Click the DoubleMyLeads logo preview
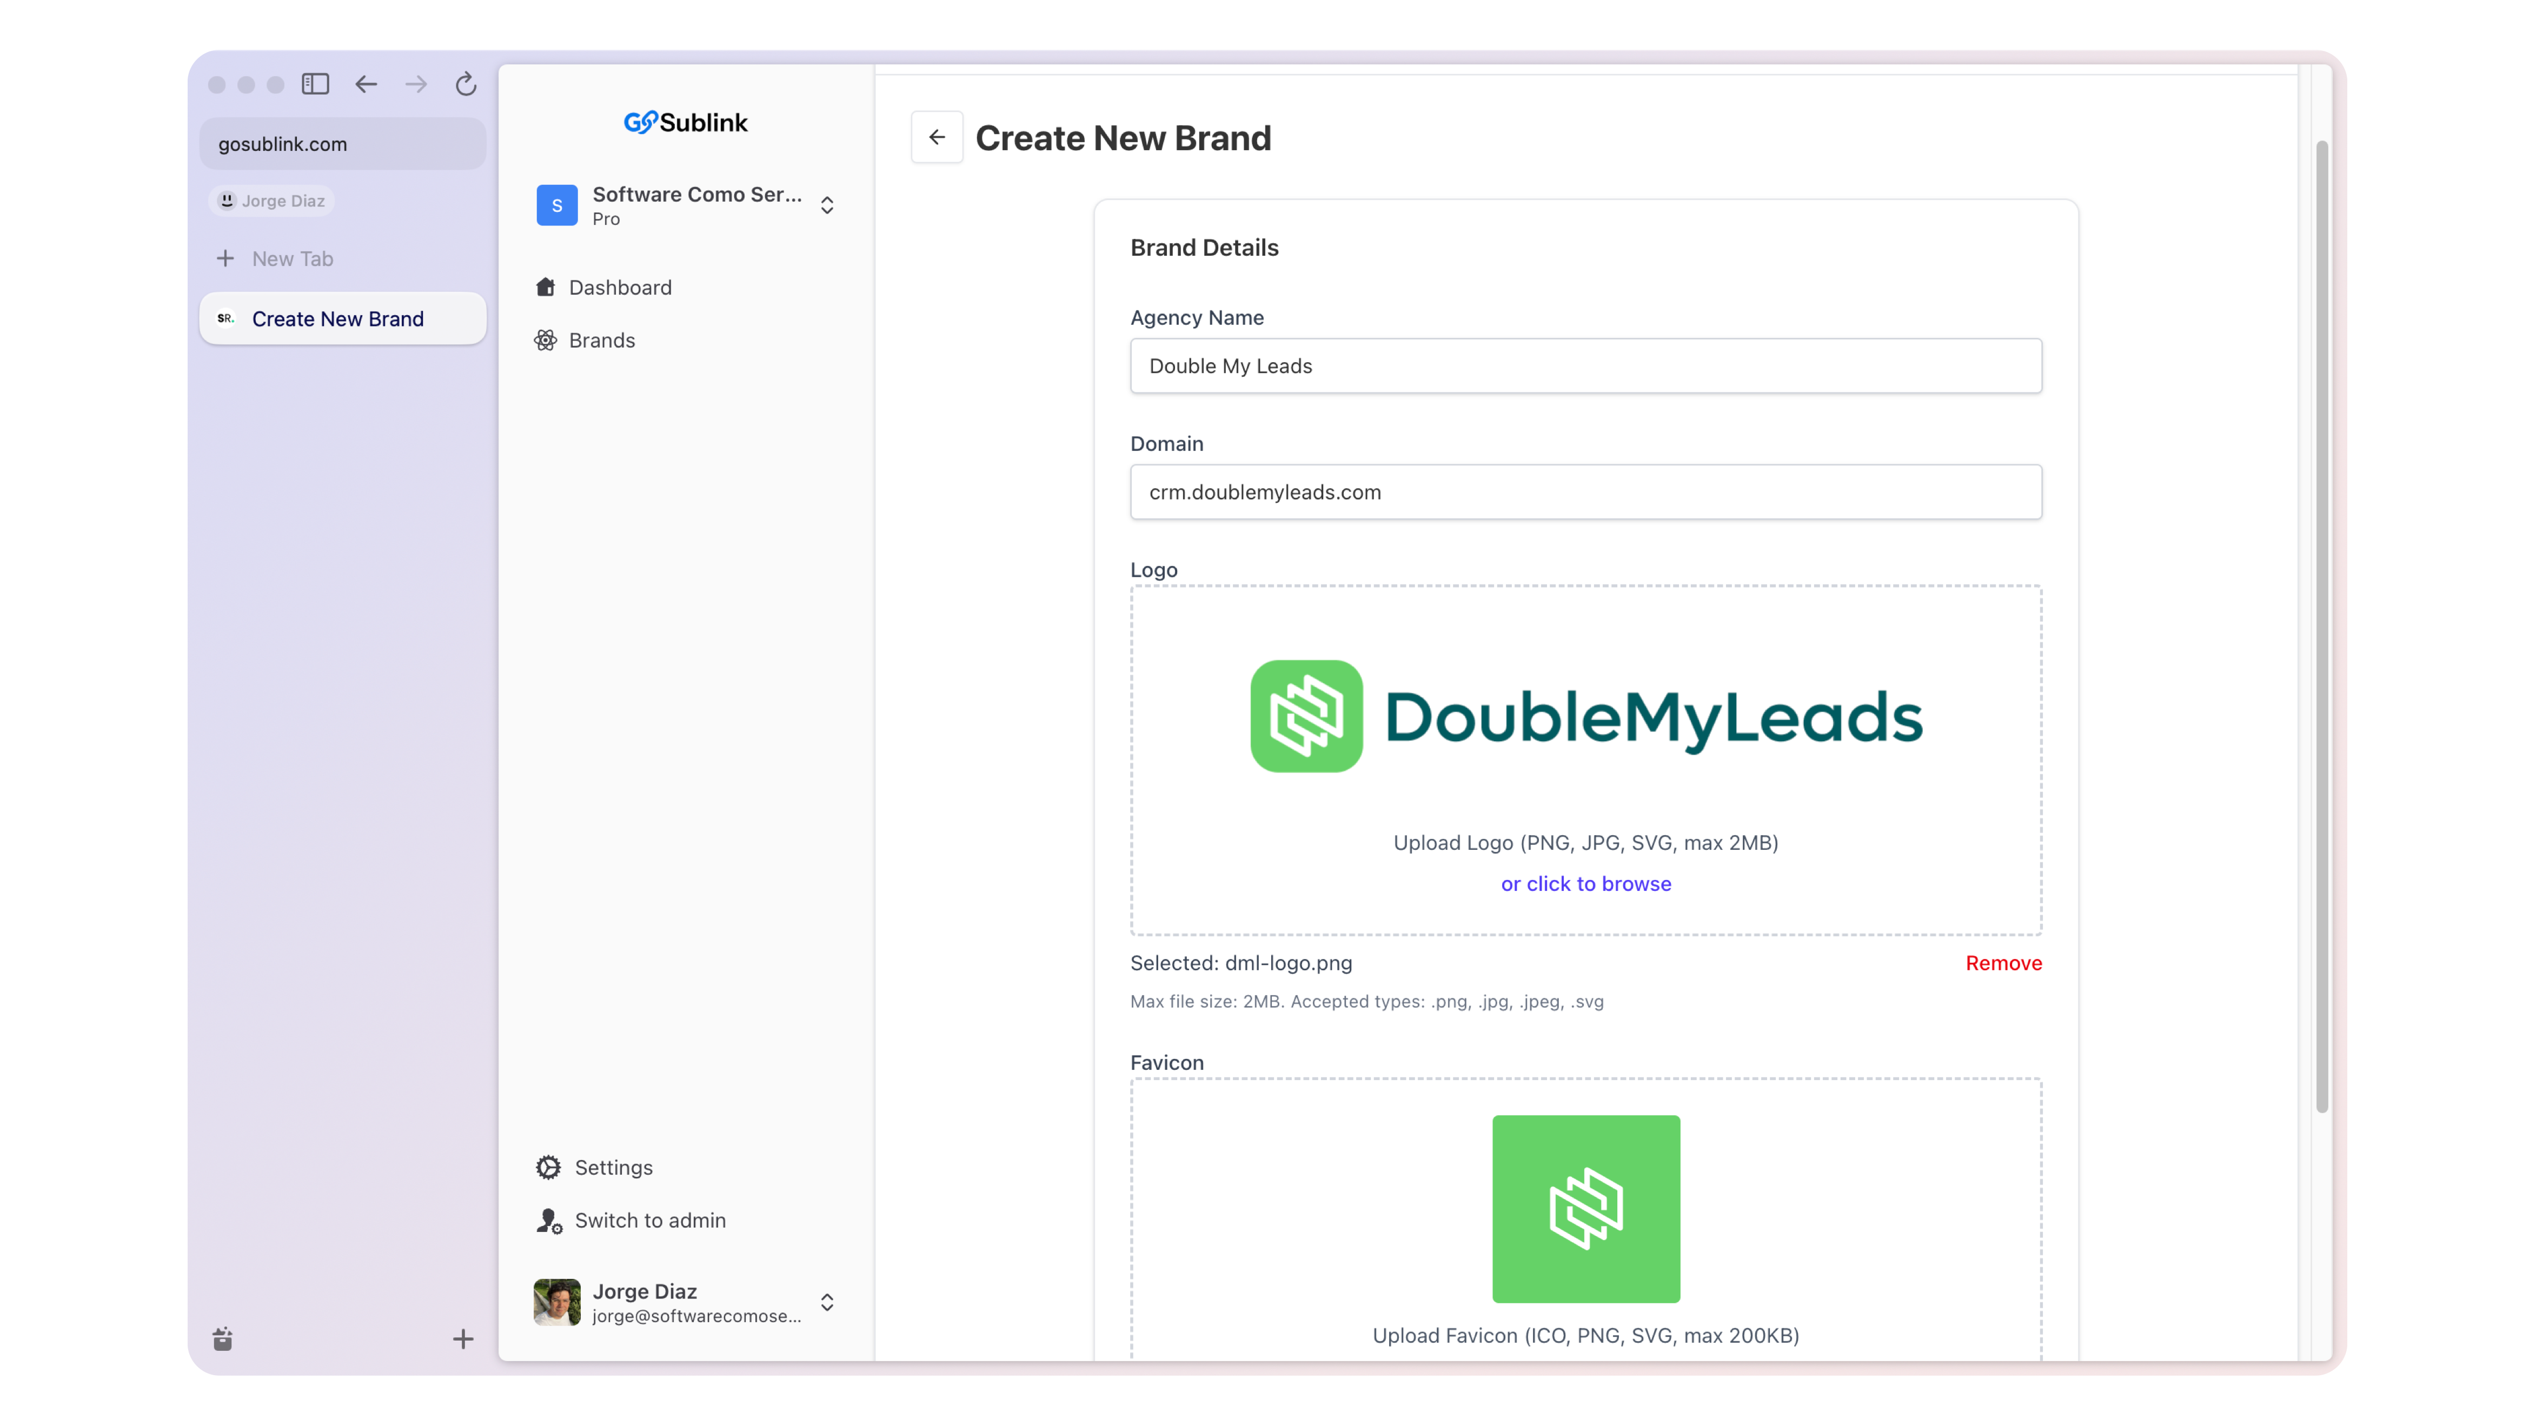Viewport: 2536px width, 1426px height. point(1586,716)
